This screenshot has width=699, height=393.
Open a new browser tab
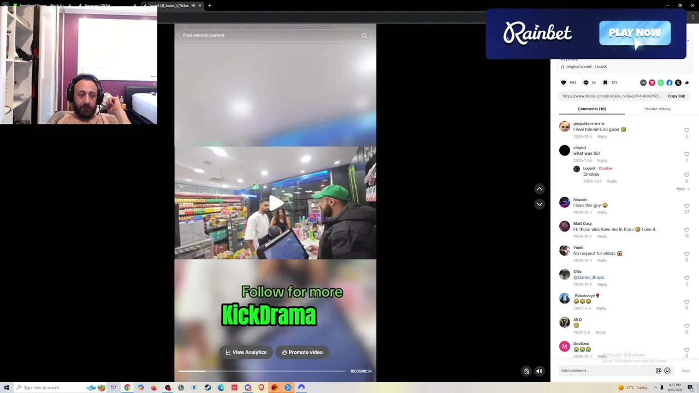(210, 5)
